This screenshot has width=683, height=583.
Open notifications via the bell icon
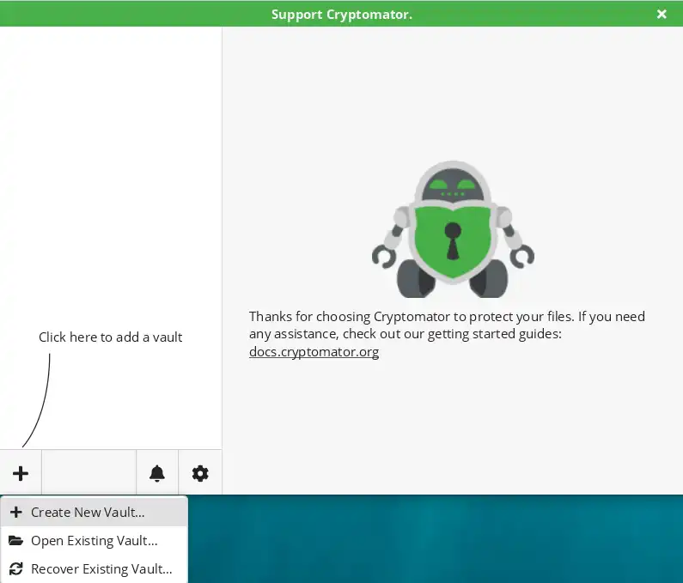157,473
